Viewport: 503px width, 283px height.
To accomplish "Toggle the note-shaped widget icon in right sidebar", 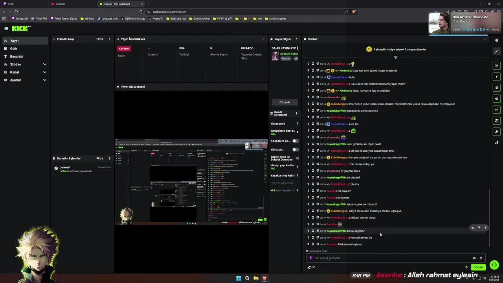I will click(x=497, y=88).
